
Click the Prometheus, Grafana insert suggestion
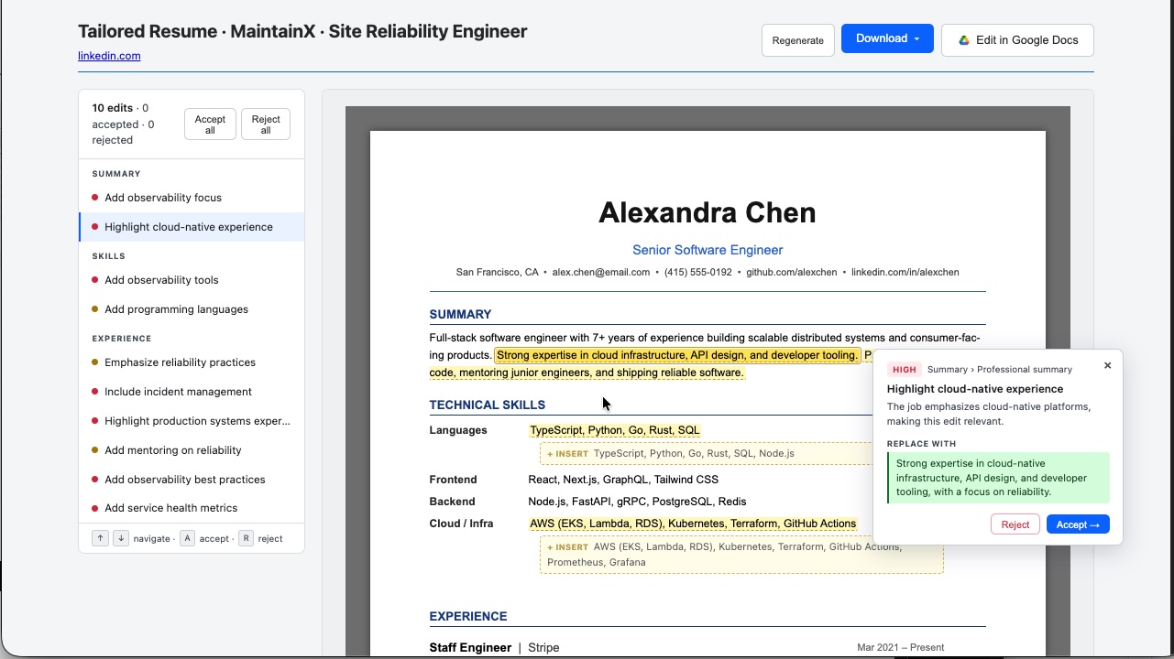[741, 555]
